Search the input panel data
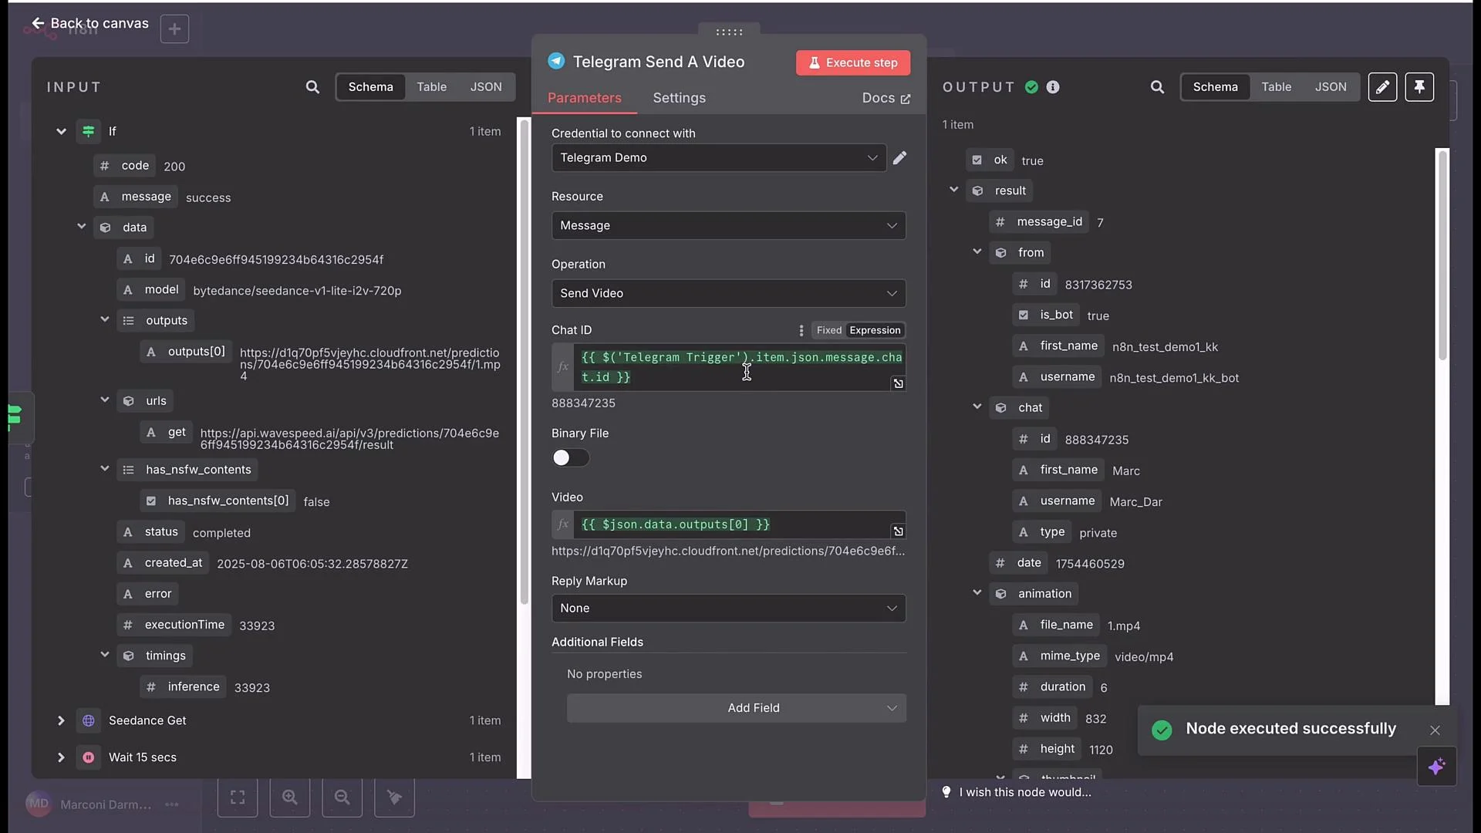1481x833 pixels. (x=312, y=87)
